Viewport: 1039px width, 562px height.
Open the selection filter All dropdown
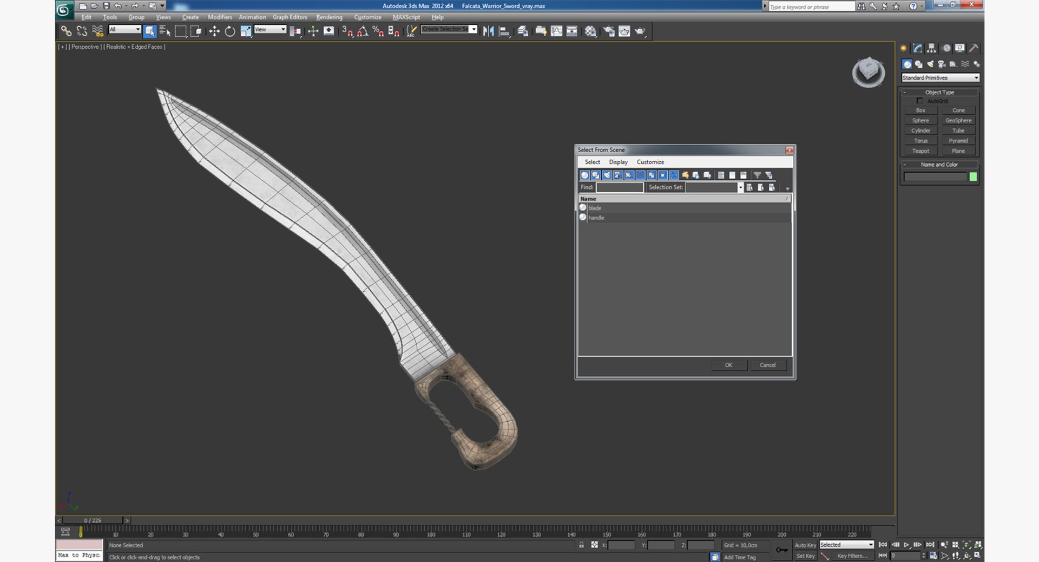pos(125,30)
